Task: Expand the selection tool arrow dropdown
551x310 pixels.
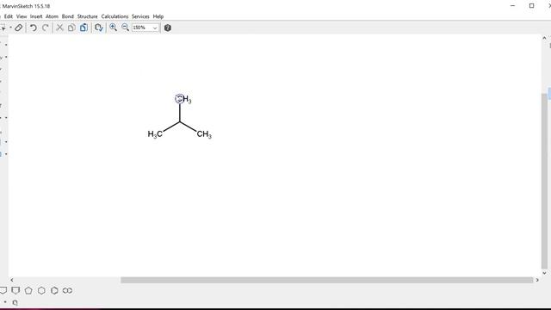Action: 11,28
